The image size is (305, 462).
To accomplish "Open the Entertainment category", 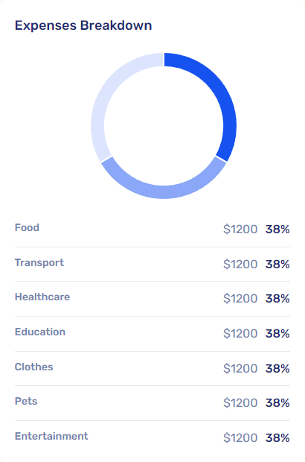I will coord(51,437).
